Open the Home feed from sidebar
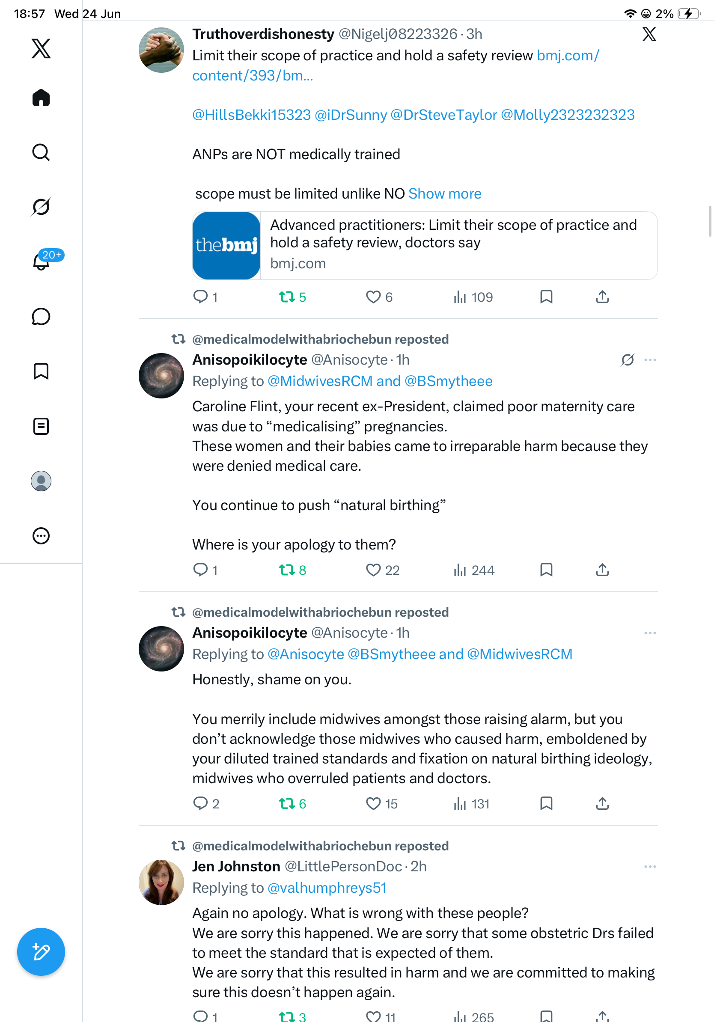Screen dimensions: 714x1022 coord(41,98)
